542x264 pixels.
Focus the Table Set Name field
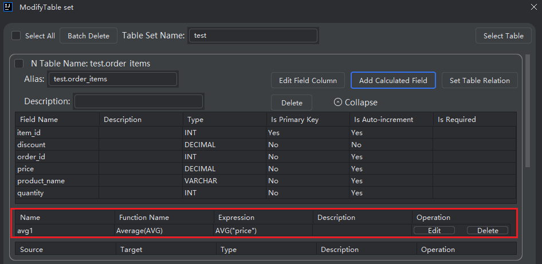(x=253, y=36)
